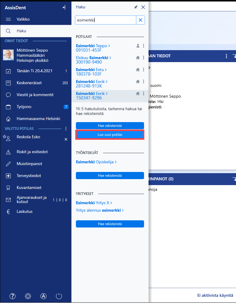The height and width of the screenshot is (306, 236).
Task: Open patient Esimerkki Teppo 091031-453F
Action: coord(93,48)
